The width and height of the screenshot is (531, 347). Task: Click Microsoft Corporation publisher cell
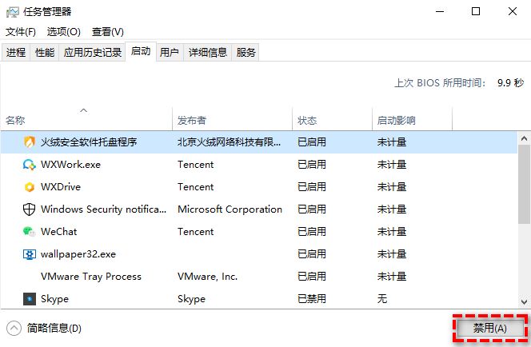click(x=230, y=209)
